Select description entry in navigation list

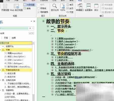pos(15,57)
